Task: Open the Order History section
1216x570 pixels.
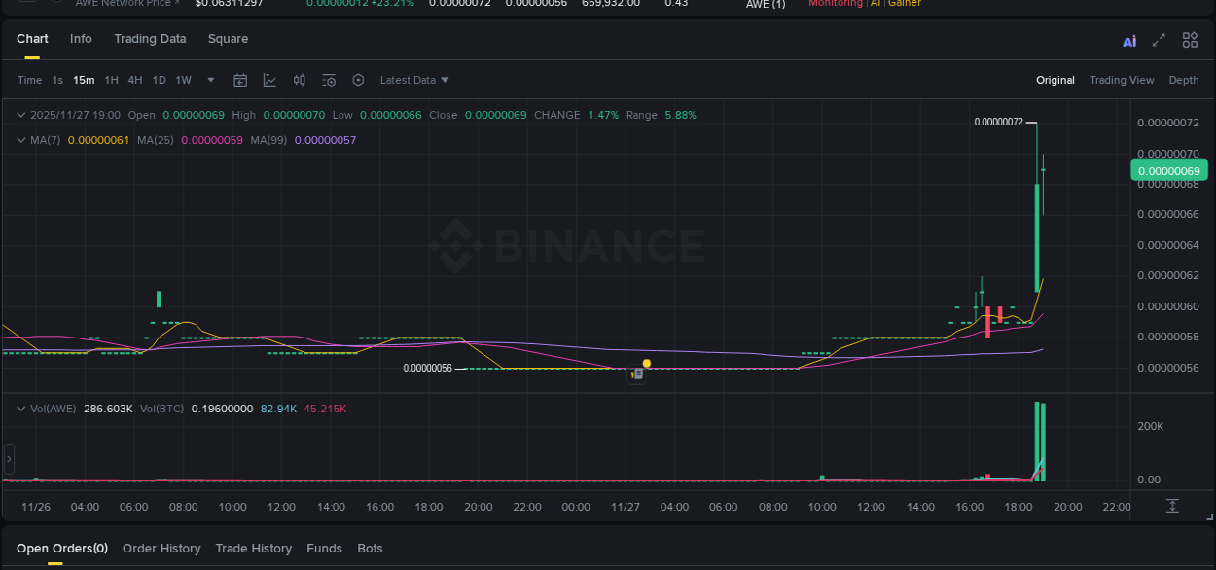Action: [161, 548]
